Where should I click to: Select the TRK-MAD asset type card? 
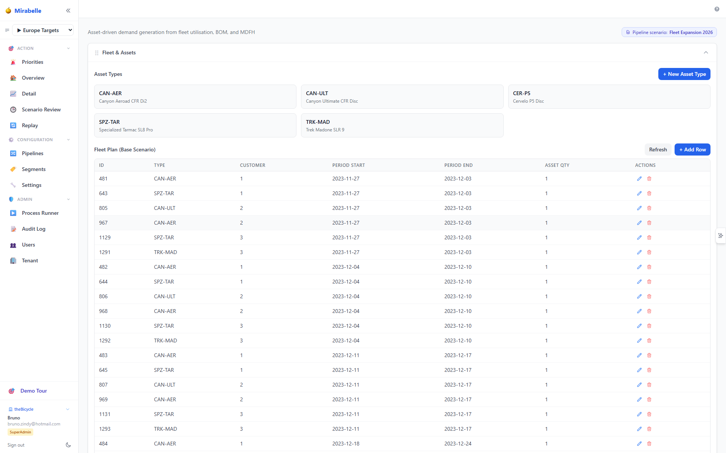402,125
